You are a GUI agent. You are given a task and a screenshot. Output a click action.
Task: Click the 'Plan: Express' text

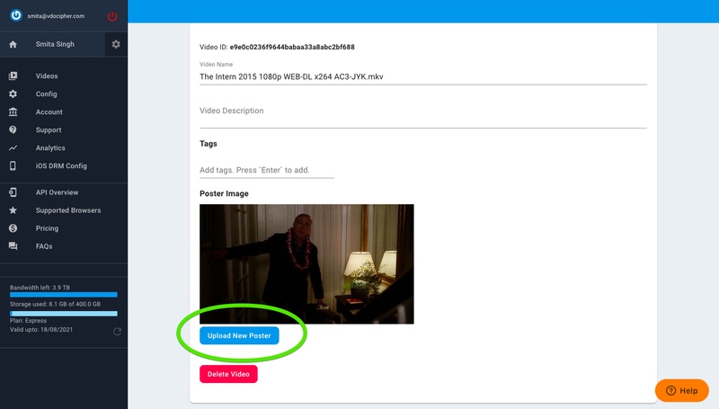coord(29,321)
